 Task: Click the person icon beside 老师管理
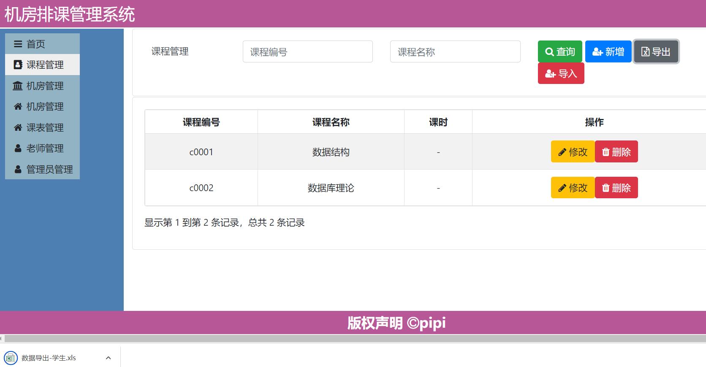(18, 148)
